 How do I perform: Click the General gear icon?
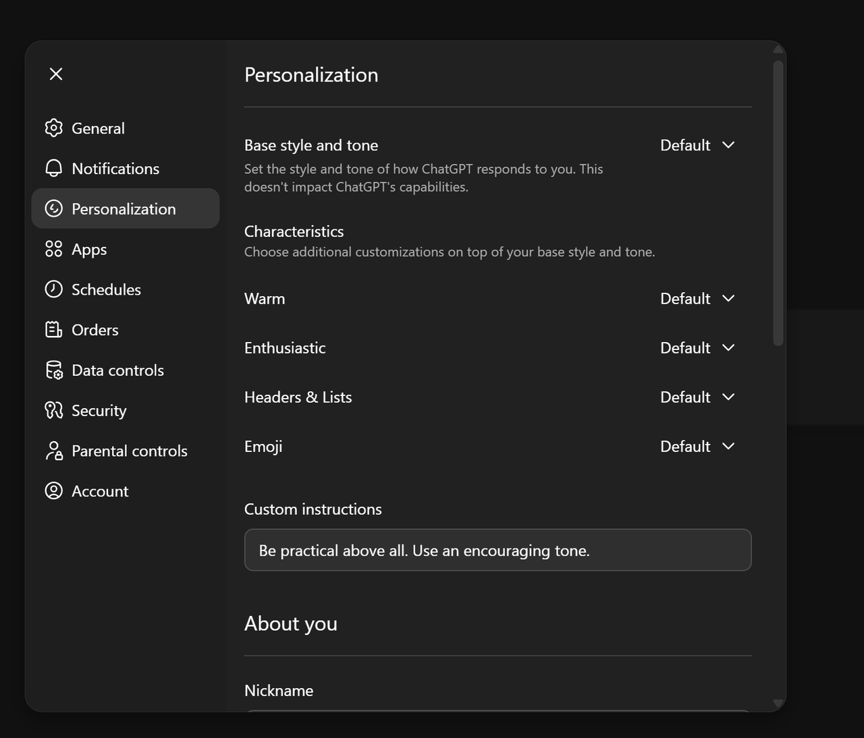[54, 128]
